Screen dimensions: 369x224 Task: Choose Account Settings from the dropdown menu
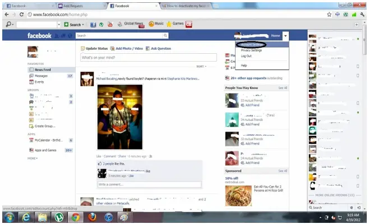[252, 45]
